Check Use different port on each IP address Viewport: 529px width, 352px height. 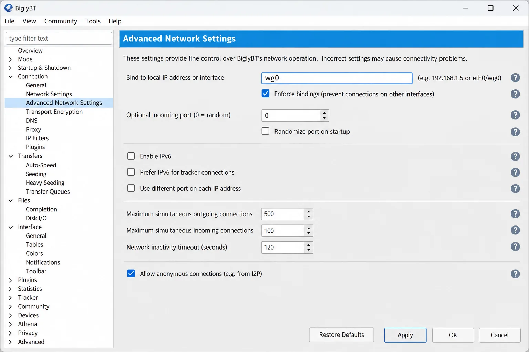tap(131, 188)
